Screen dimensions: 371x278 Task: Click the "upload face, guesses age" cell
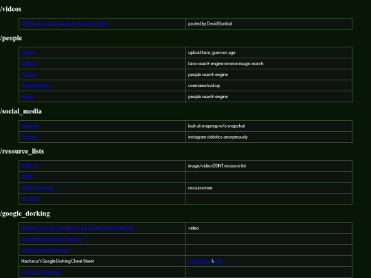point(269,53)
